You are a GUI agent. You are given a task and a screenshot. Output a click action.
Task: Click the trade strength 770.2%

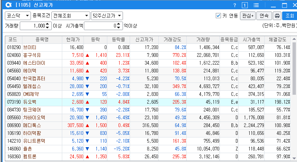coord(179,55)
